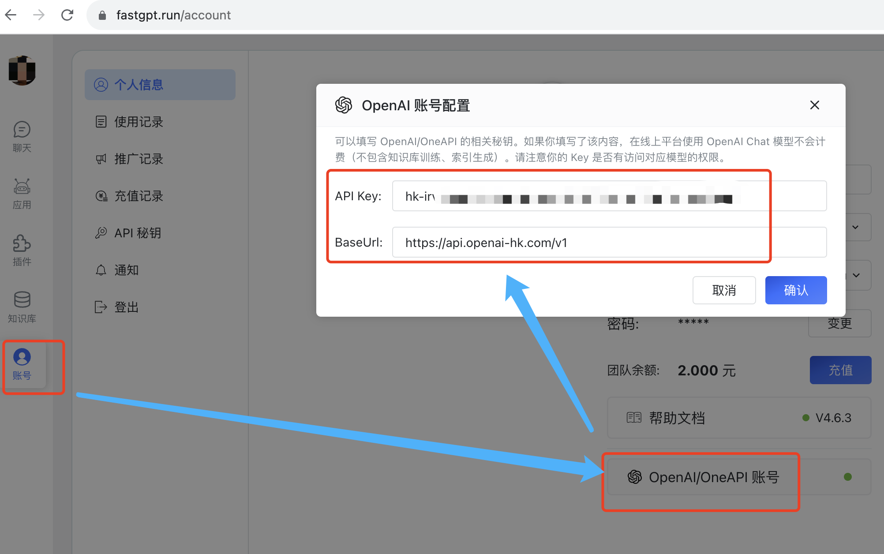Click the API Key input field
This screenshot has width=884, height=554.
click(609, 196)
